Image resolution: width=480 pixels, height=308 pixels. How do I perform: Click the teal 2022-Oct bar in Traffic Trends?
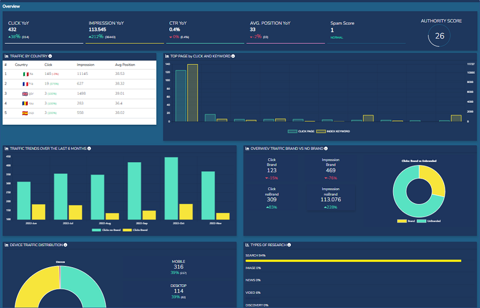pyautogui.click(x=171, y=188)
